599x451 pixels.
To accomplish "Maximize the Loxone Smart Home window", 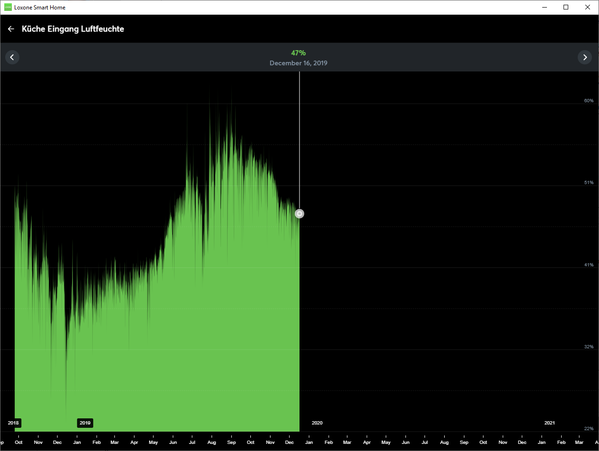I will point(566,7).
